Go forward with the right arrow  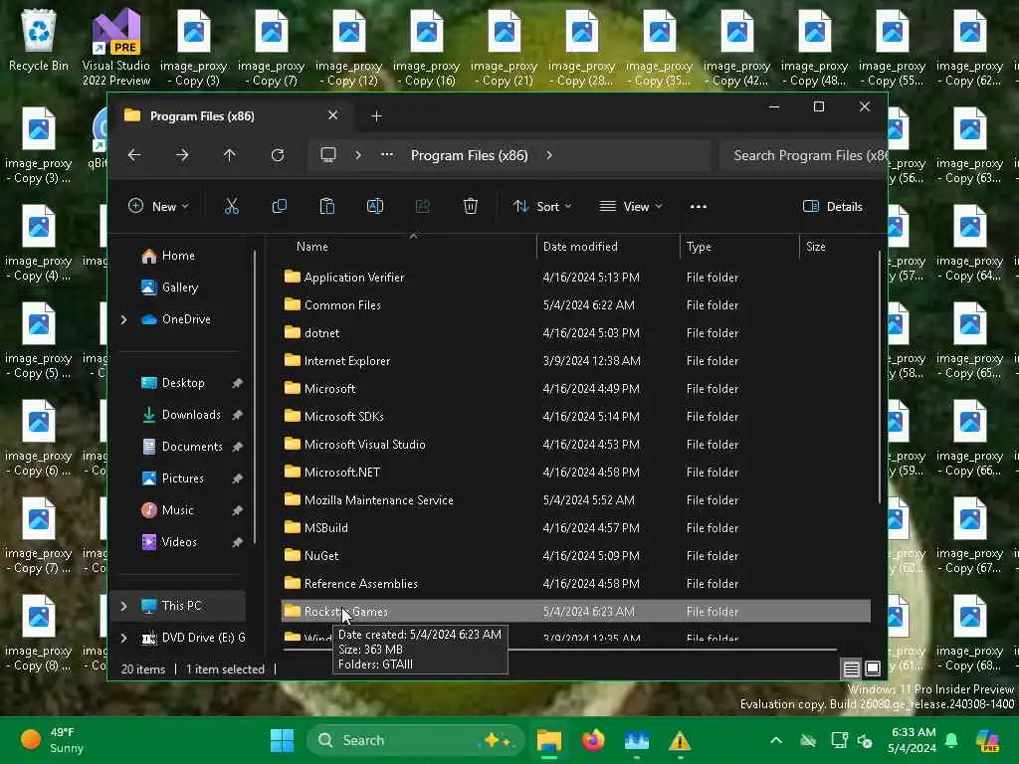click(x=182, y=155)
